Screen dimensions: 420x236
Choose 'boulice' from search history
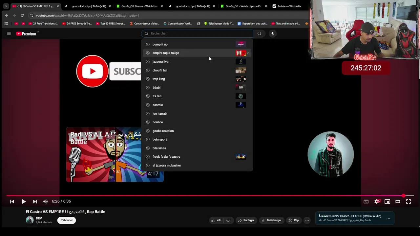click(197, 122)
